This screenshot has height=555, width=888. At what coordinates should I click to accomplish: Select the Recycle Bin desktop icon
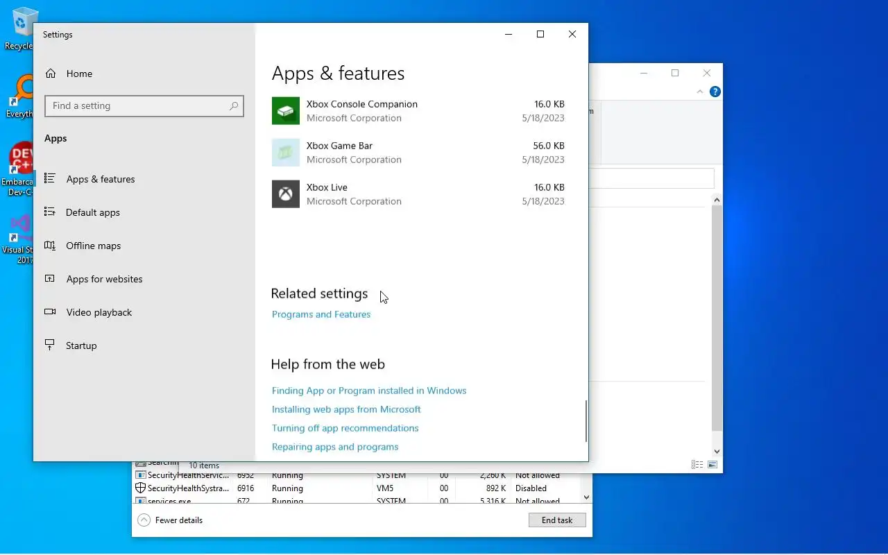(x=21, y=28)
